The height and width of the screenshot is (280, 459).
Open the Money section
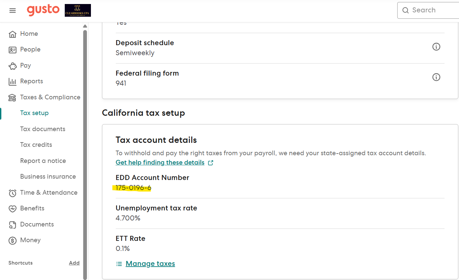30,240
